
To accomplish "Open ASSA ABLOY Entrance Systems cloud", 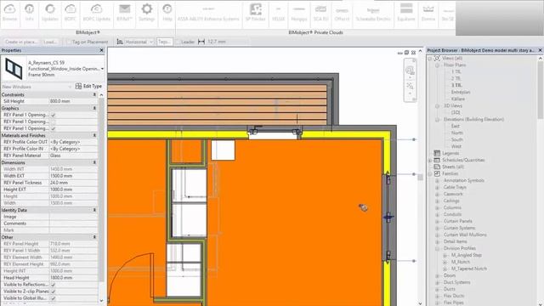I will point(208,13).
